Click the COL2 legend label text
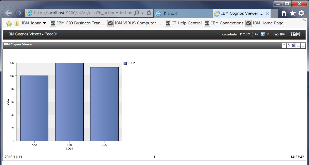The width and height of the screenshot is (309, 165). [x=131, y=63]
